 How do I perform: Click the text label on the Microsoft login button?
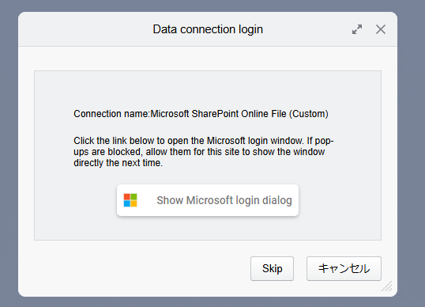coord(224,200)
